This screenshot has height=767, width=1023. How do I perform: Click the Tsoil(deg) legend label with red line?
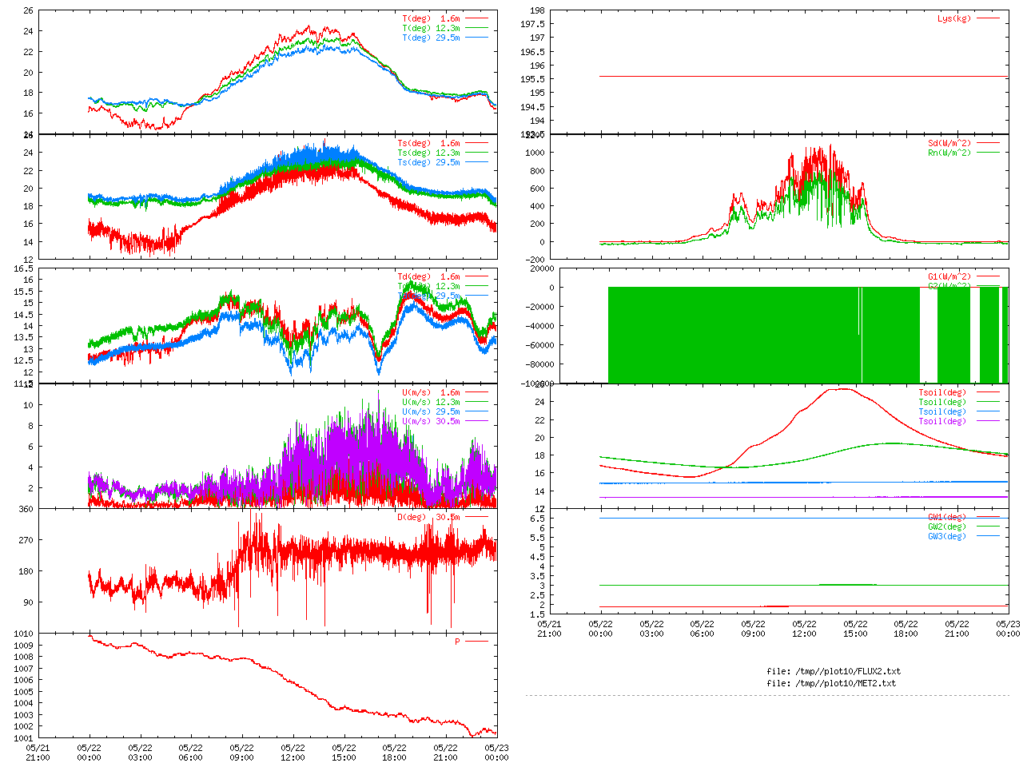(942, 393)
